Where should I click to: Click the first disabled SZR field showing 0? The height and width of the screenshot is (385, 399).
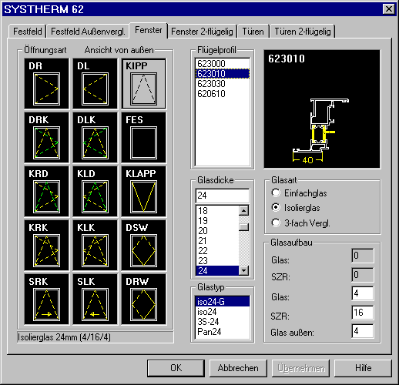[x=363, y=275]
